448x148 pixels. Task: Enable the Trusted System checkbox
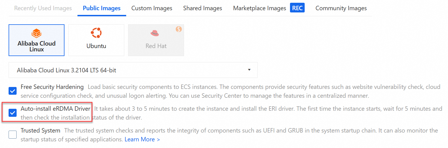pyautogui.click(x=13, y=134)
